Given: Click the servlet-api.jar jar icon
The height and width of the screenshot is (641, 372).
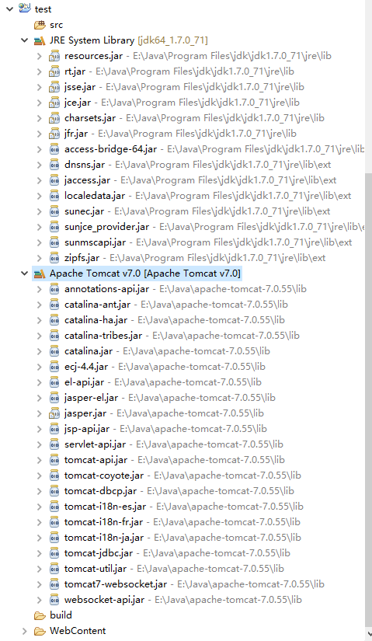Looking at the screenshot, I should [x=54, y=444].
